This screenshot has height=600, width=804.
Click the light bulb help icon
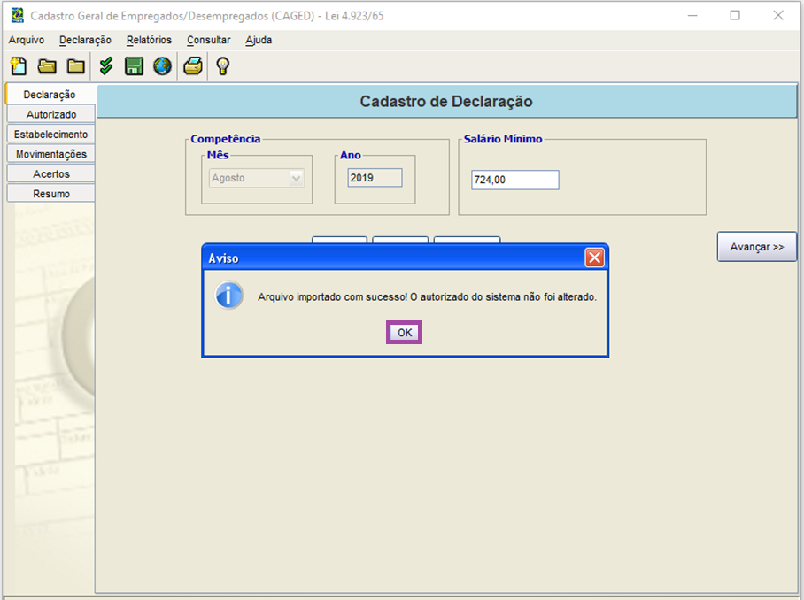(222, 66)
